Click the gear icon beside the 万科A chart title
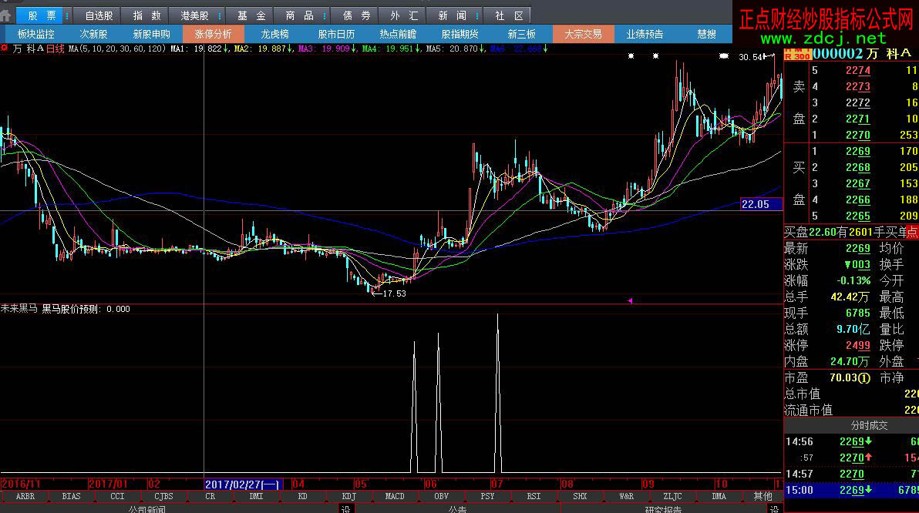Screen dimensions: 919x513 point(5,49)
